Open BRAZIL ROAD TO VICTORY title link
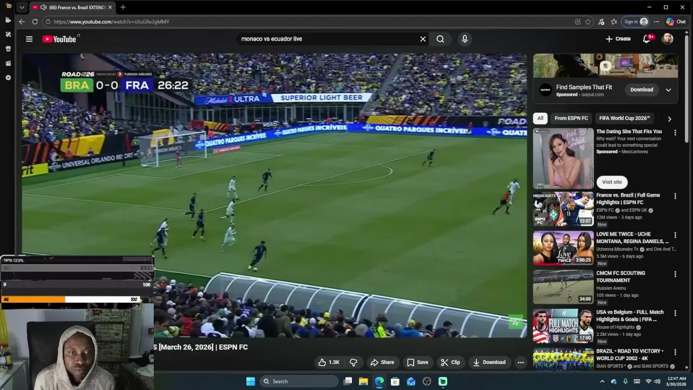 (630, 355)
